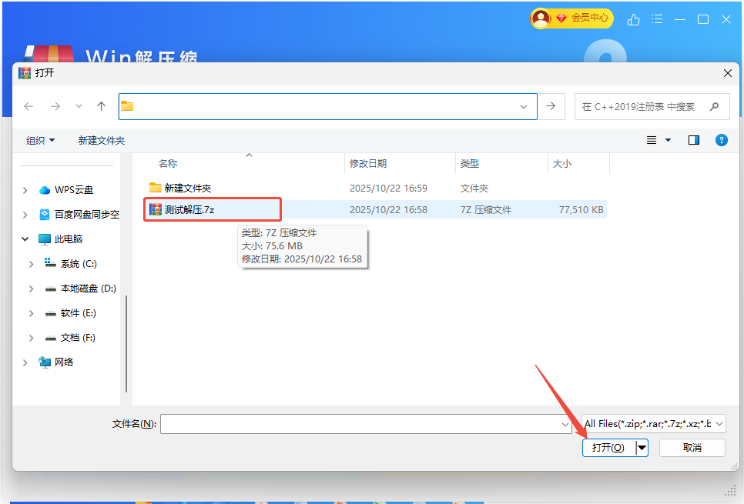The width and height of the screenshot is (744, 504).
Task: Open the view options dropdown
Action: pos(668,140)
